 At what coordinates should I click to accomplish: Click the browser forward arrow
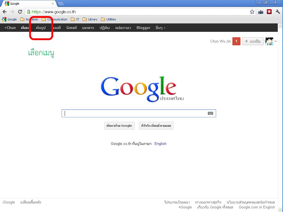click(12, 12)
